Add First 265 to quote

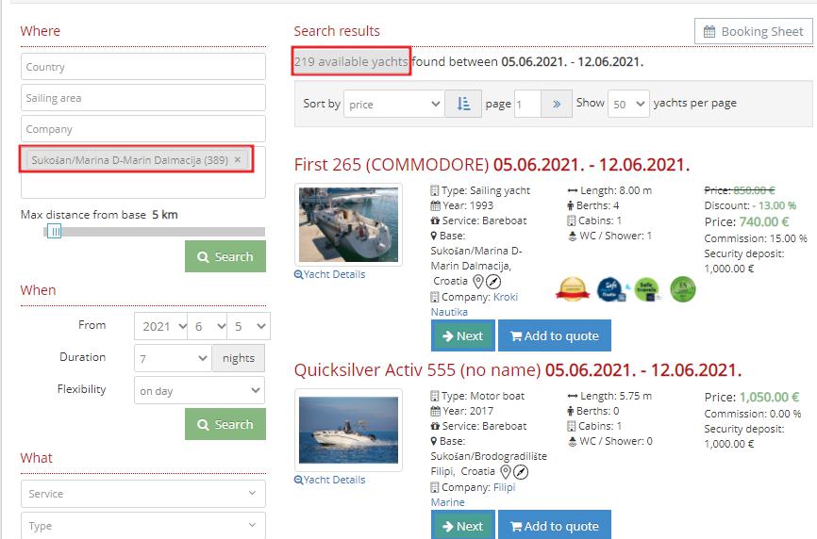pyautogui.click(x=554, y=335)
